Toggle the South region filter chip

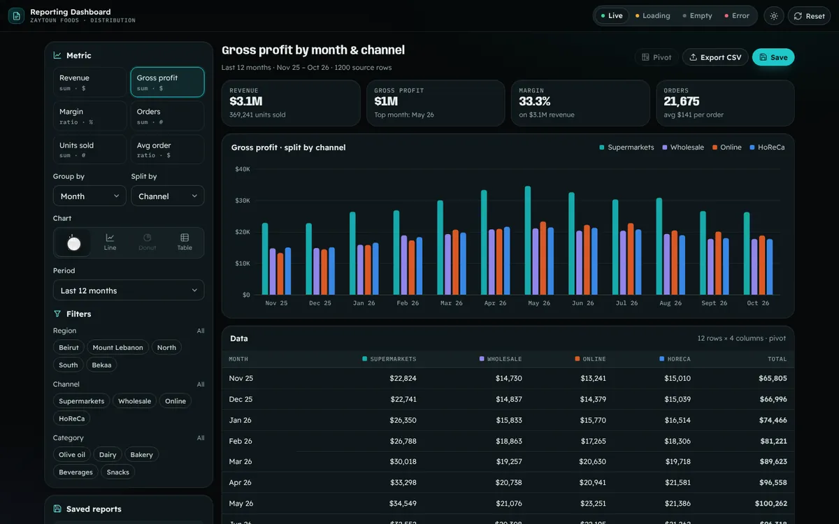click(x=69, y=365)
